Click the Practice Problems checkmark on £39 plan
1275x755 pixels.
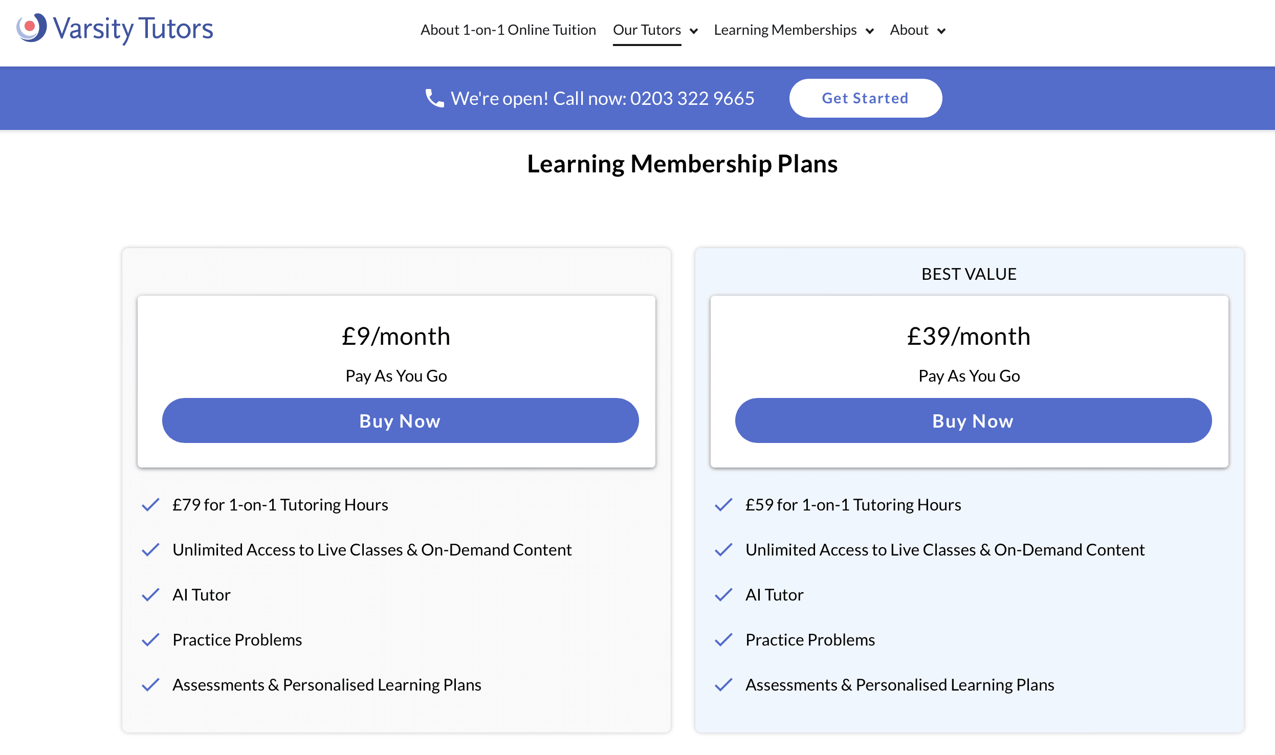click(x=723, y=639)
